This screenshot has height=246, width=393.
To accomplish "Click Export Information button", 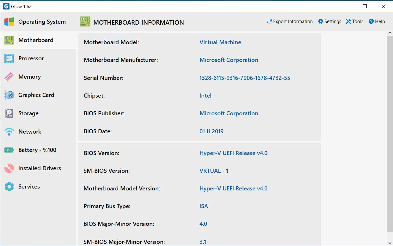I will coord(290,21).
